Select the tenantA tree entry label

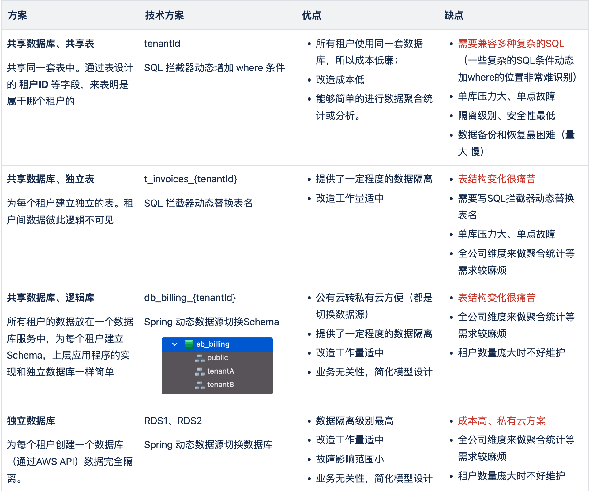point(220,371)
